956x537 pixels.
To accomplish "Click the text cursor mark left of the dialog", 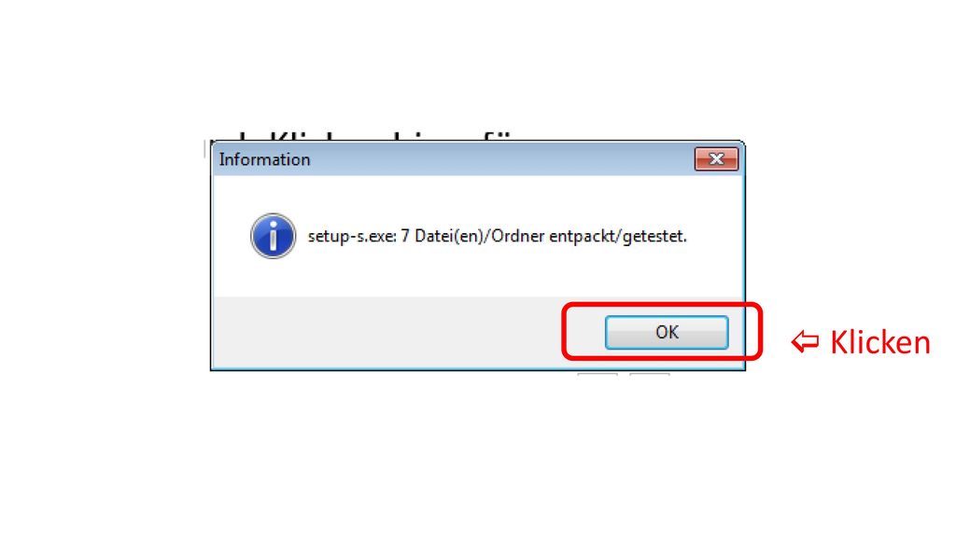I will pos(205,150).
